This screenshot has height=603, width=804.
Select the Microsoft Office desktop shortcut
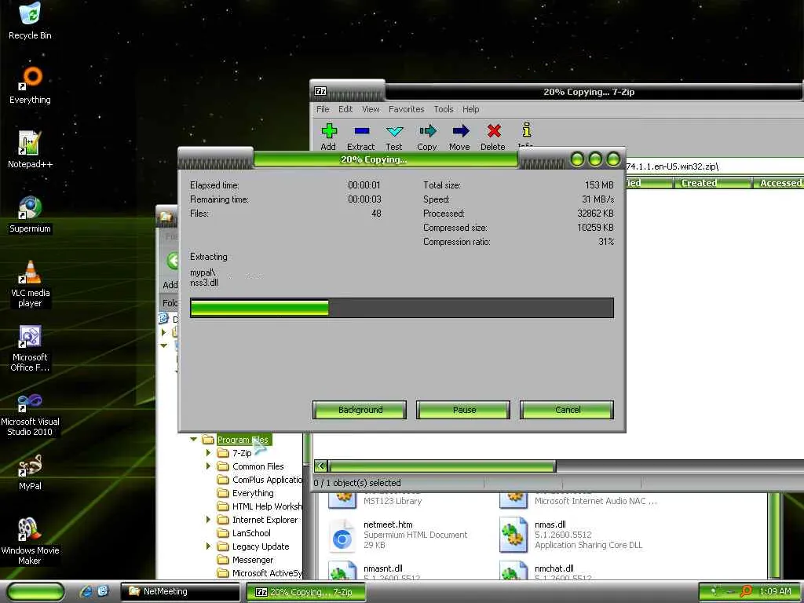(x=30, y=349)
